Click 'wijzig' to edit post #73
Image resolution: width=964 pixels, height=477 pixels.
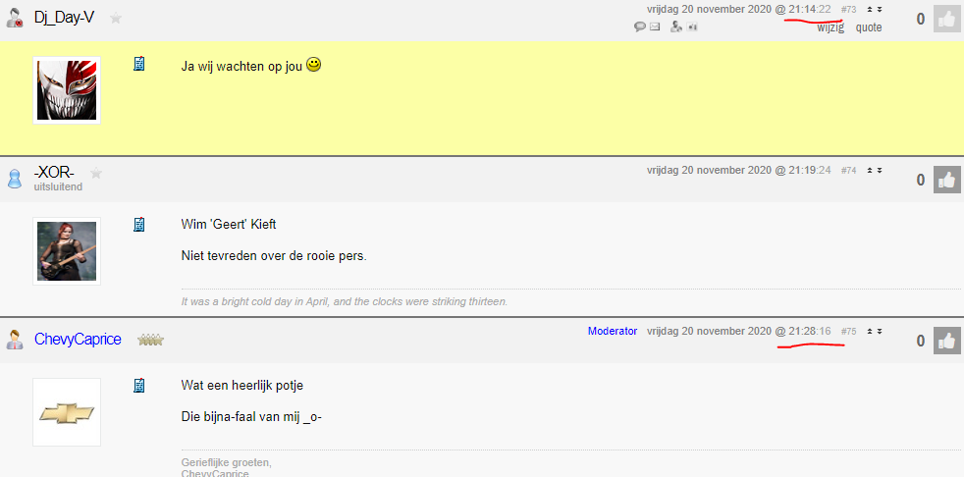click(x=830, y=27)
